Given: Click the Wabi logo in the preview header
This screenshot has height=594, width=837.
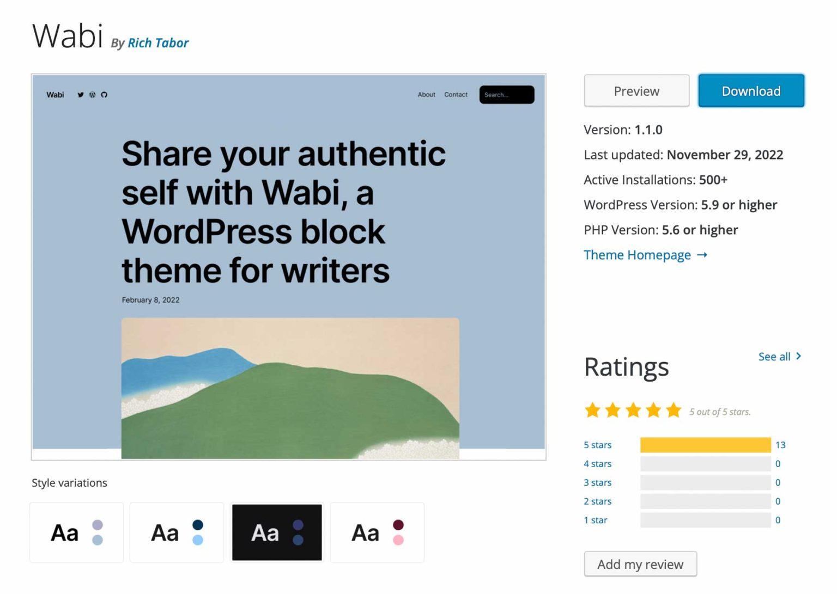Looking at the screenshot, I should [54, 95].
